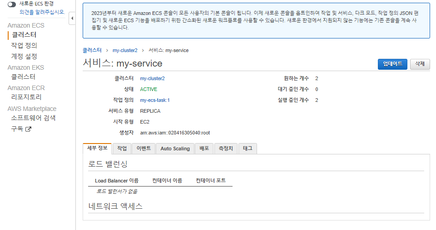Toggle the 새로운 ECS 환경 switch
Image resolution: width=436 pixels, height=230 pixels.
tap(12, 5)
